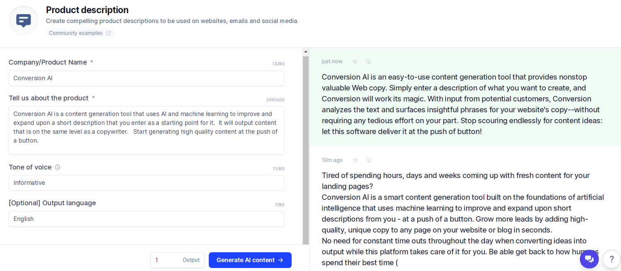Open the Community examples link

[x=76, y=33]
